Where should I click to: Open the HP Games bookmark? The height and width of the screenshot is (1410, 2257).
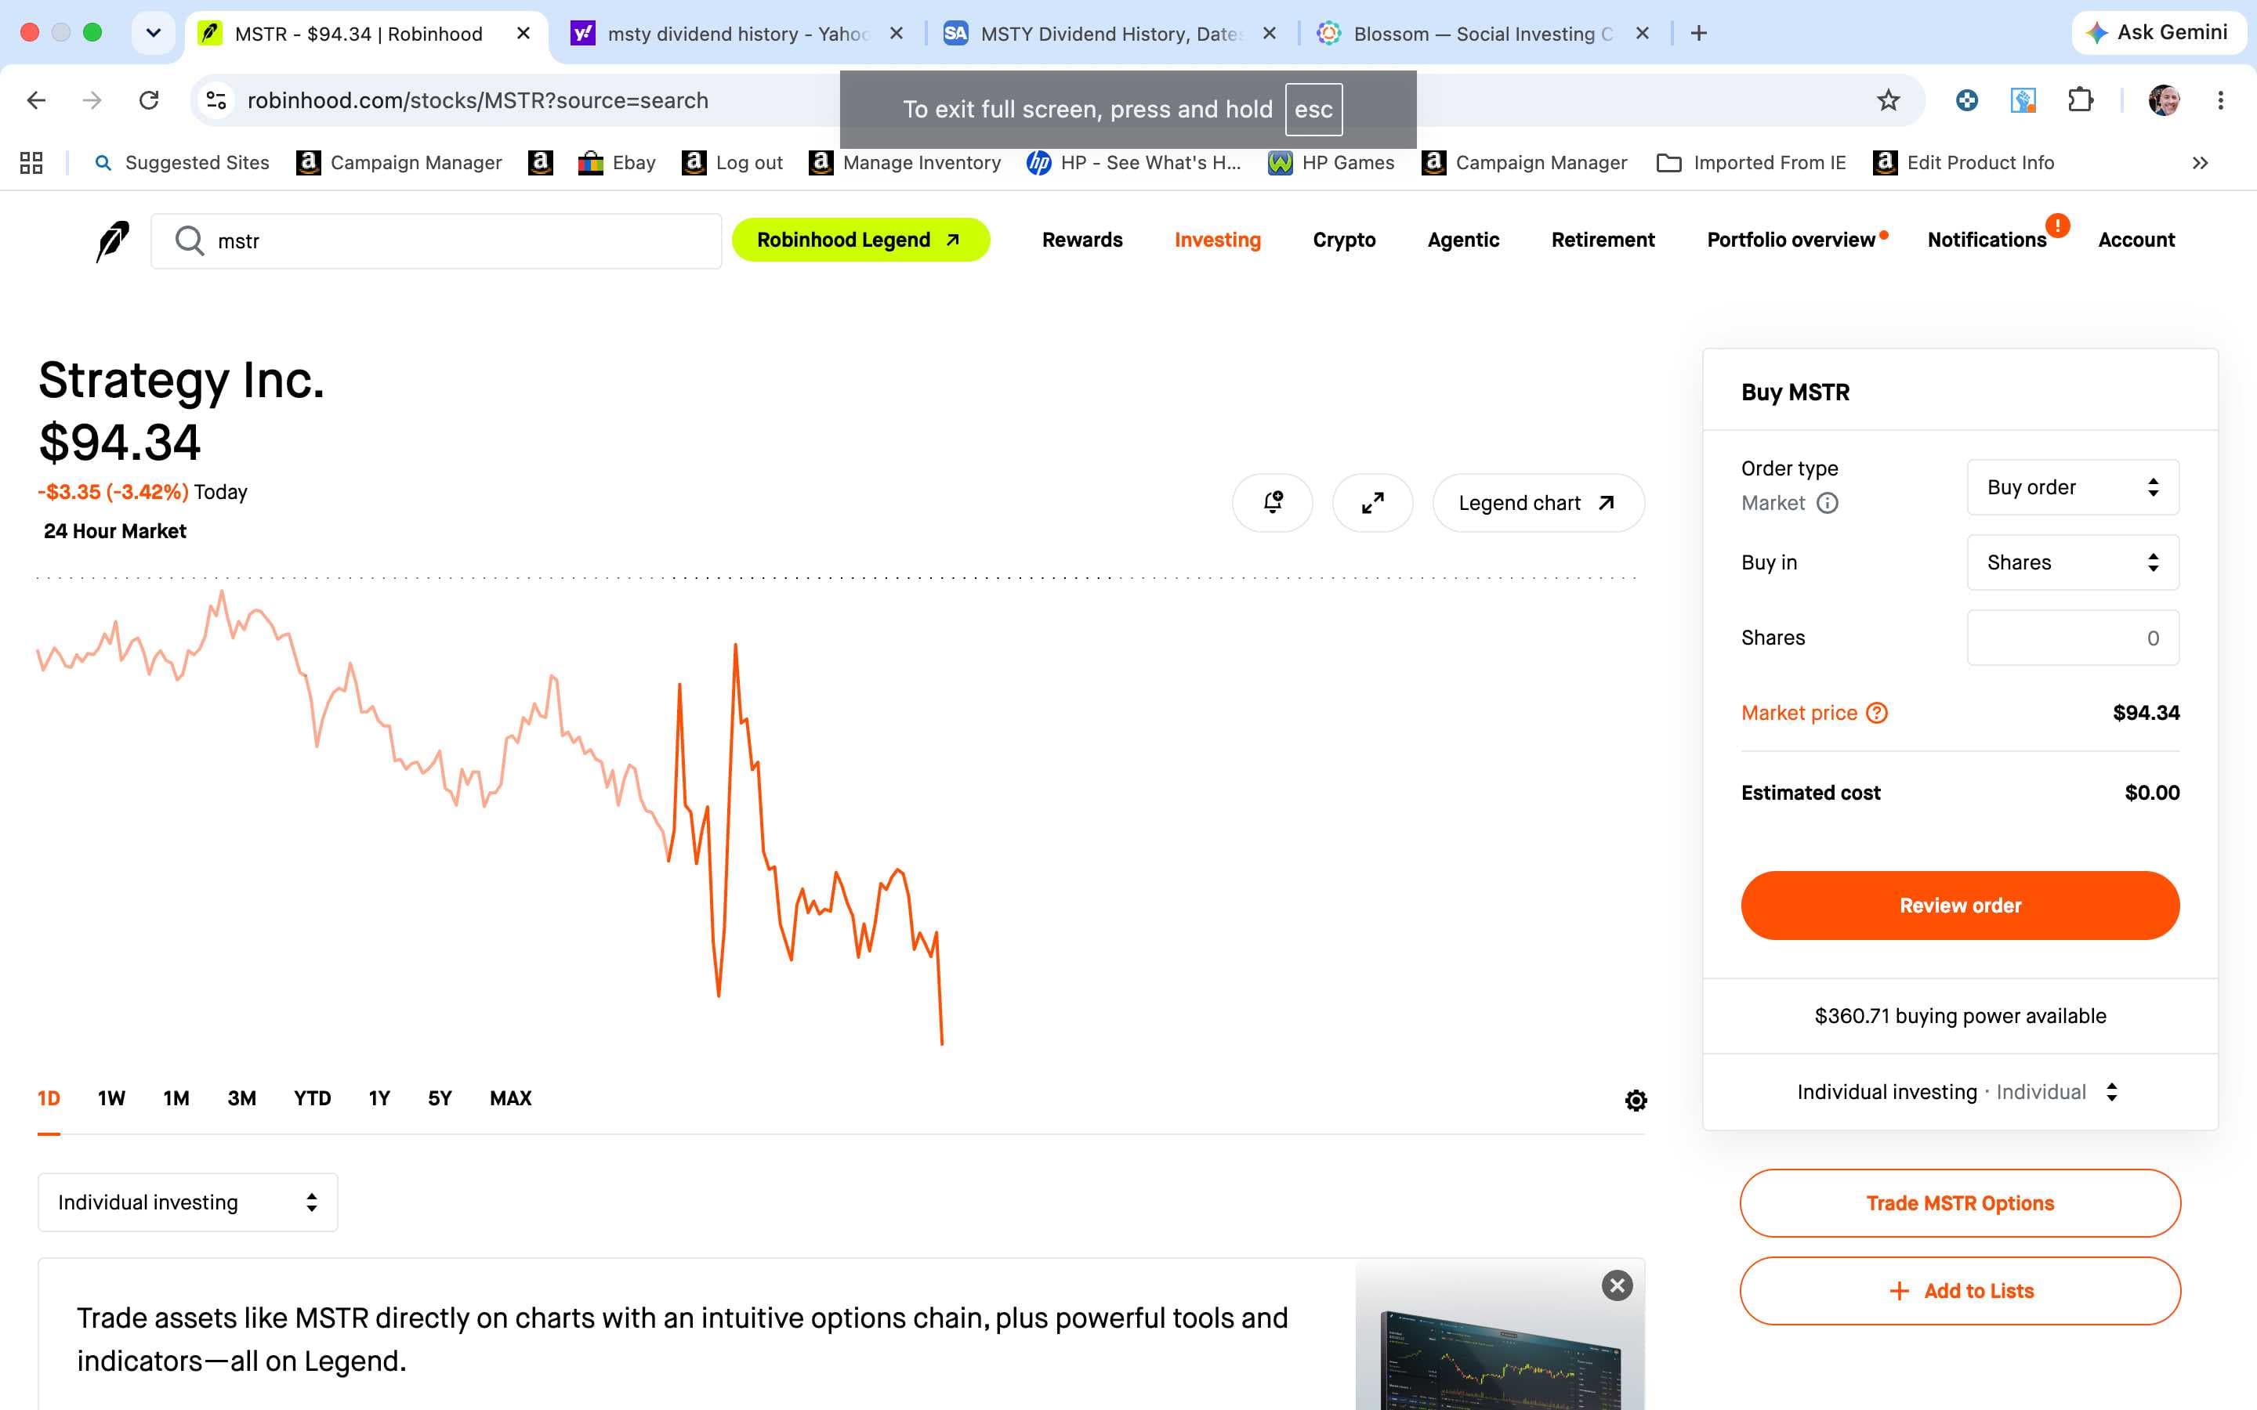[x=1331, y=163]
